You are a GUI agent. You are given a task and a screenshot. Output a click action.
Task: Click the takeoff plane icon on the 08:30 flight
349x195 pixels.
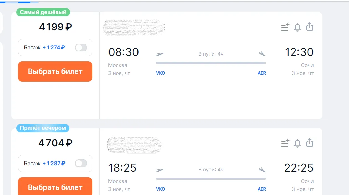(x=160, y=54)
